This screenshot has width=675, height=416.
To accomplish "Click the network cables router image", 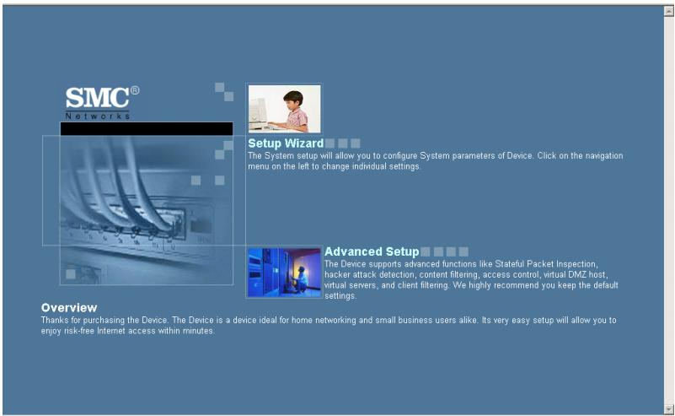I will (x=147, y=210).
